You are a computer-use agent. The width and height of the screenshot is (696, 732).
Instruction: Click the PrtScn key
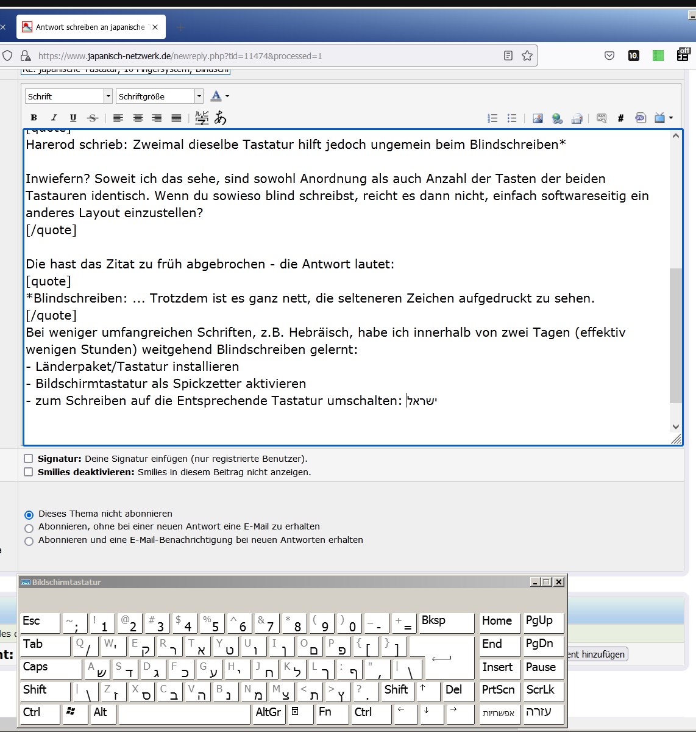(500, 691)
